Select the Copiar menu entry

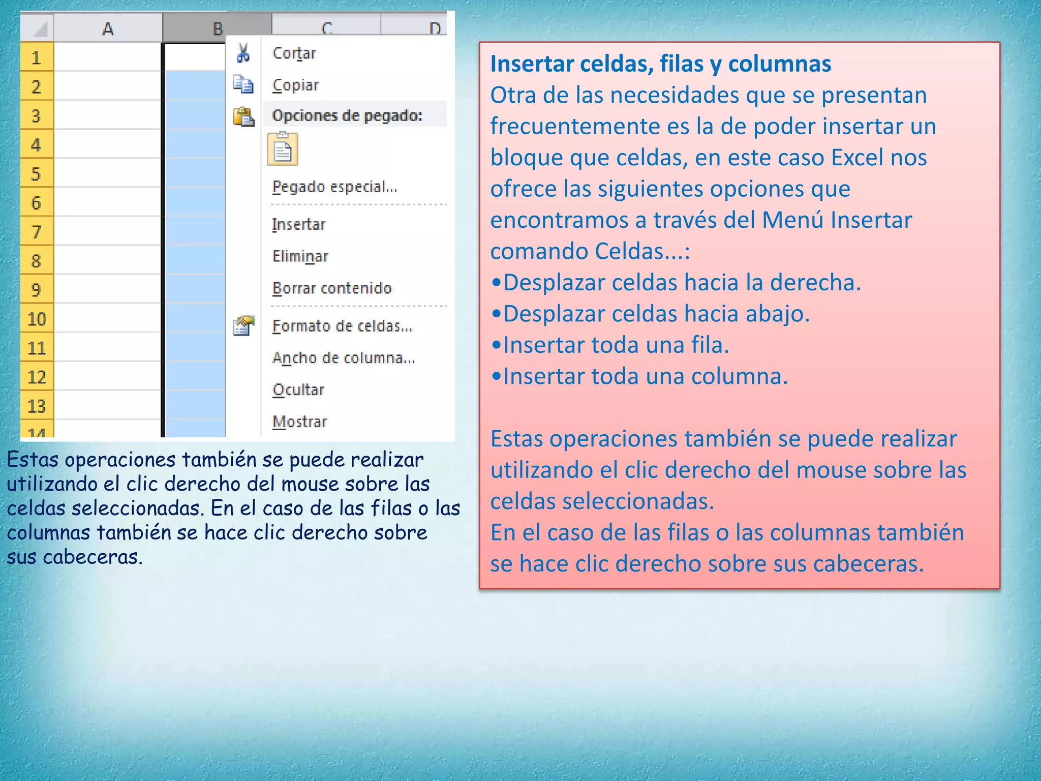click(295, 85)
